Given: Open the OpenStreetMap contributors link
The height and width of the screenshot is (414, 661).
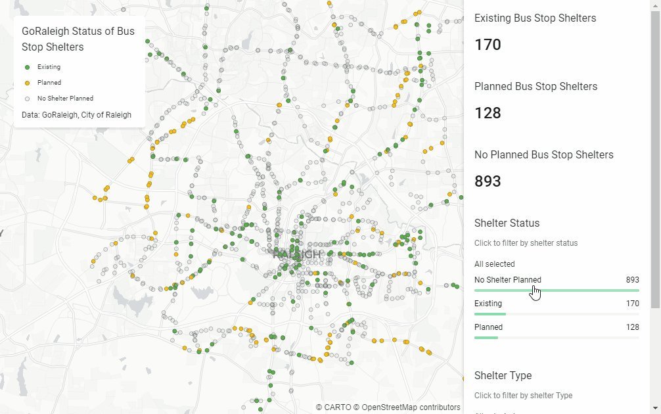Looking at the screenshot, I should pos(411,407).
